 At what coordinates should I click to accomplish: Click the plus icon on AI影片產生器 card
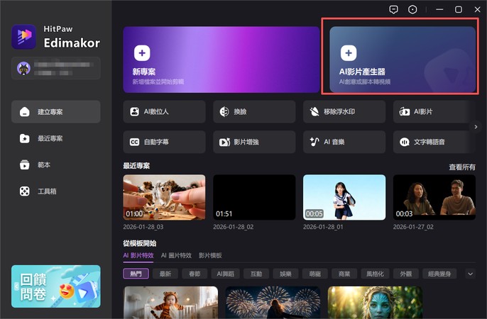tap(349, 53)
